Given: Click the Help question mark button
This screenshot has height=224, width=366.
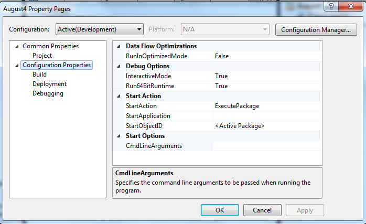Looking at the screenshot, I should click(331, 7).
